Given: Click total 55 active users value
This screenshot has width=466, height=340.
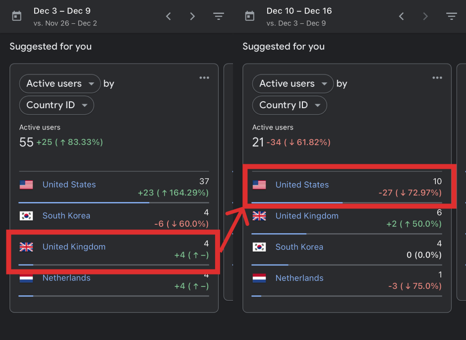Looking at the screenshot, I should (26, 142).
